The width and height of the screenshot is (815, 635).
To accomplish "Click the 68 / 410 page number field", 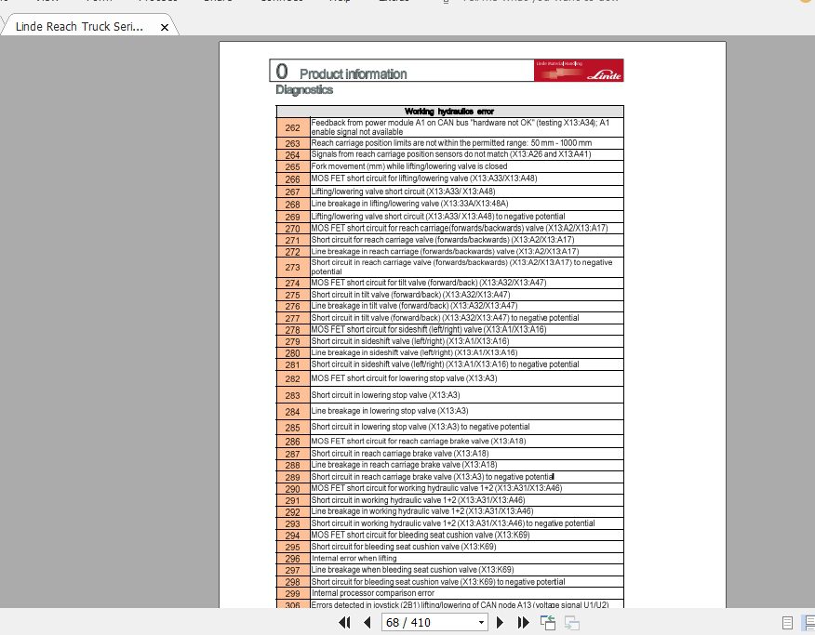I will click(428, 622).
